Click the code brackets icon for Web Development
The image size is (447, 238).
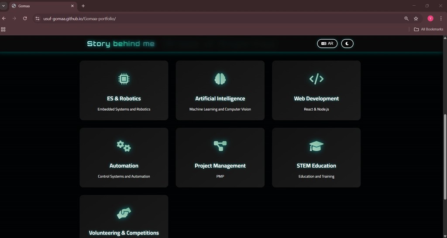316,78
